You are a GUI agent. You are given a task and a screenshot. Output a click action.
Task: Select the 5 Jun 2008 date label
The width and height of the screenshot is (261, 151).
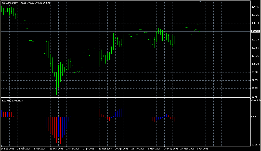pyautogui.click(x=202, y=148)
